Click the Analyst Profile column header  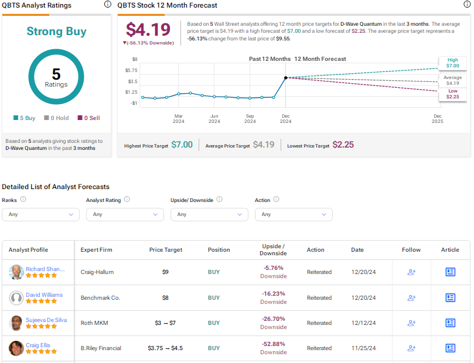click(x=28, y=250)
